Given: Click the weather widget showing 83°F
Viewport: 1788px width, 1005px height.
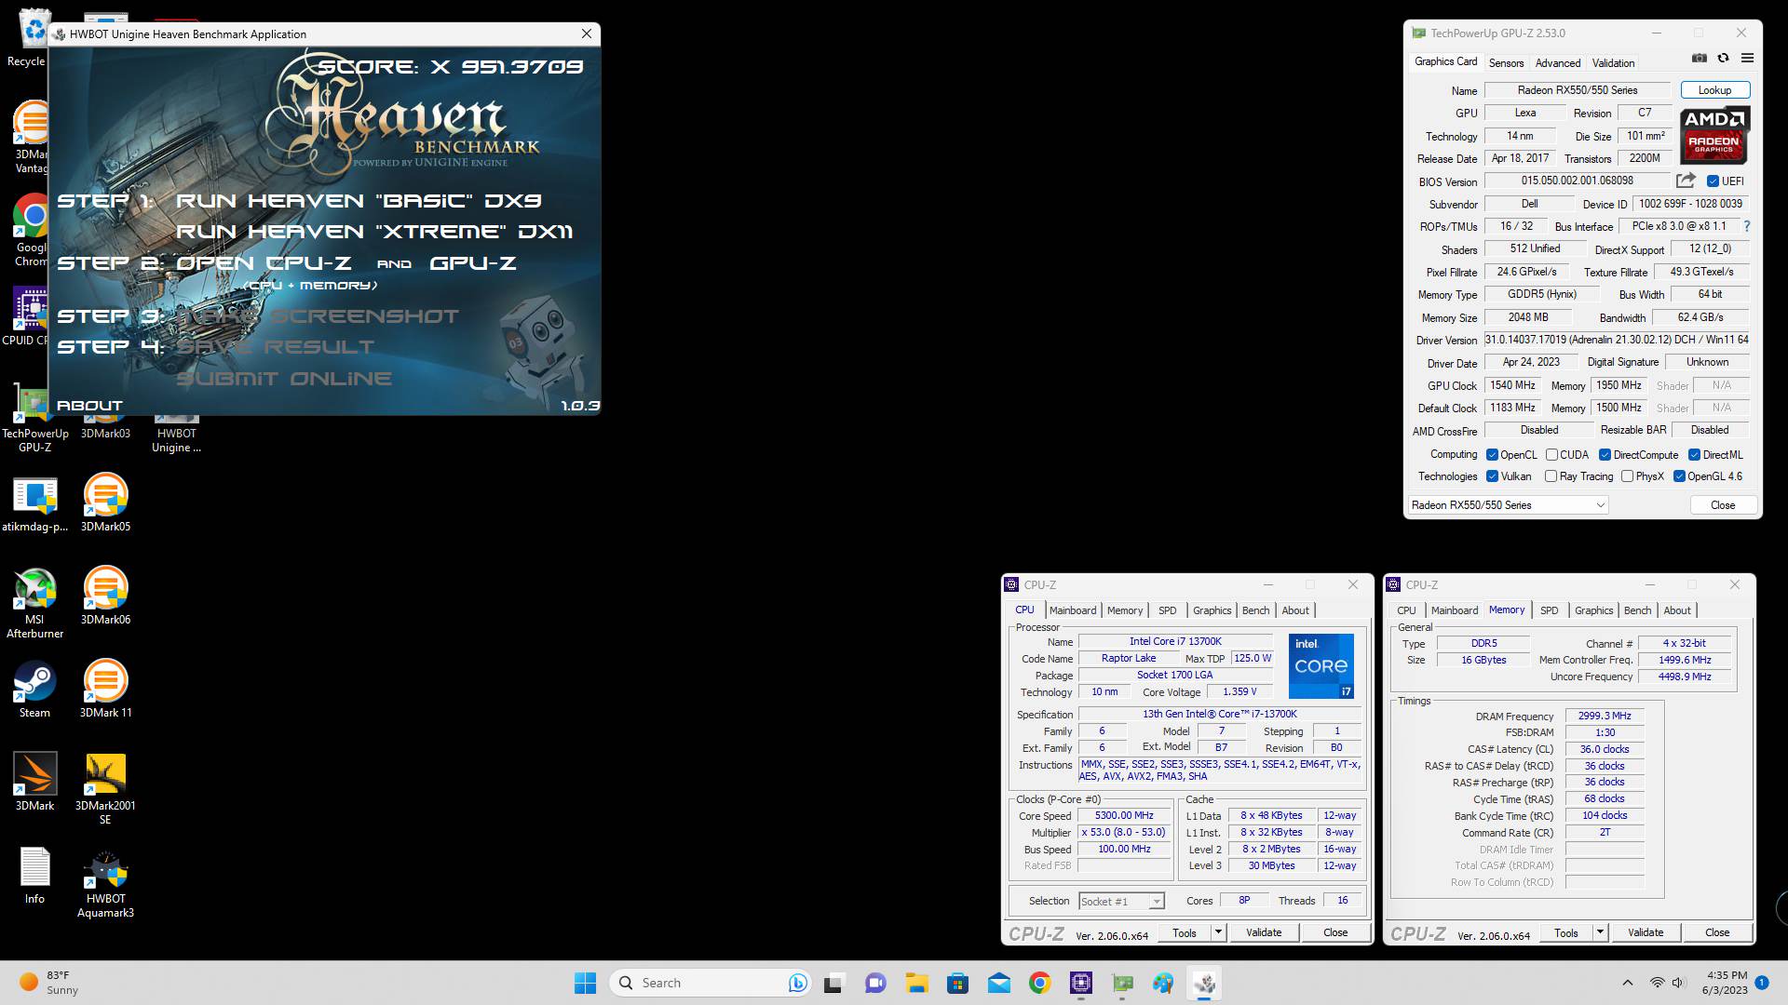Looking at the screenshot, I should (48, 983).
